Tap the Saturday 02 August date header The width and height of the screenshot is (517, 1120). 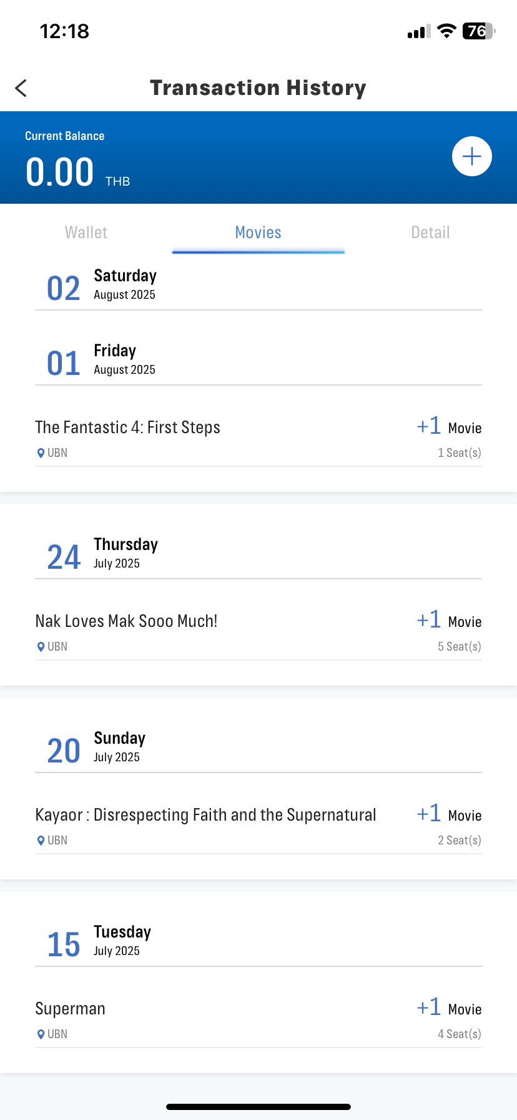[x=258, y=285]
